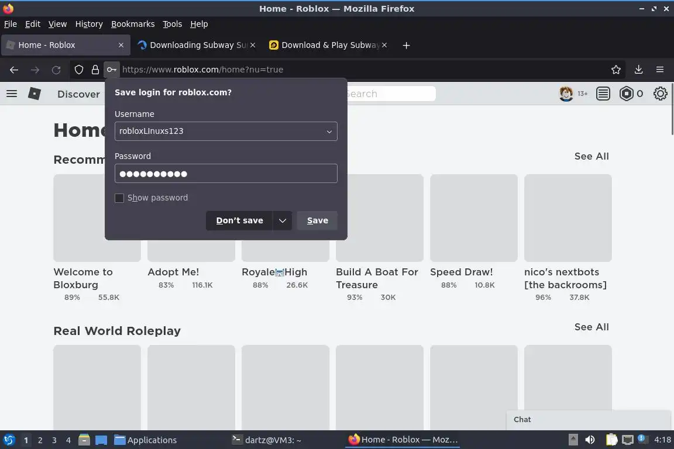
Task: Open site info via the padlock icon
Action: pos(95,70)
